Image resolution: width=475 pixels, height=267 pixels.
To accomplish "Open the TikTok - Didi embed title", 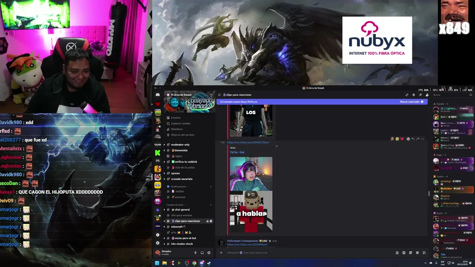I will coord(237,152).
